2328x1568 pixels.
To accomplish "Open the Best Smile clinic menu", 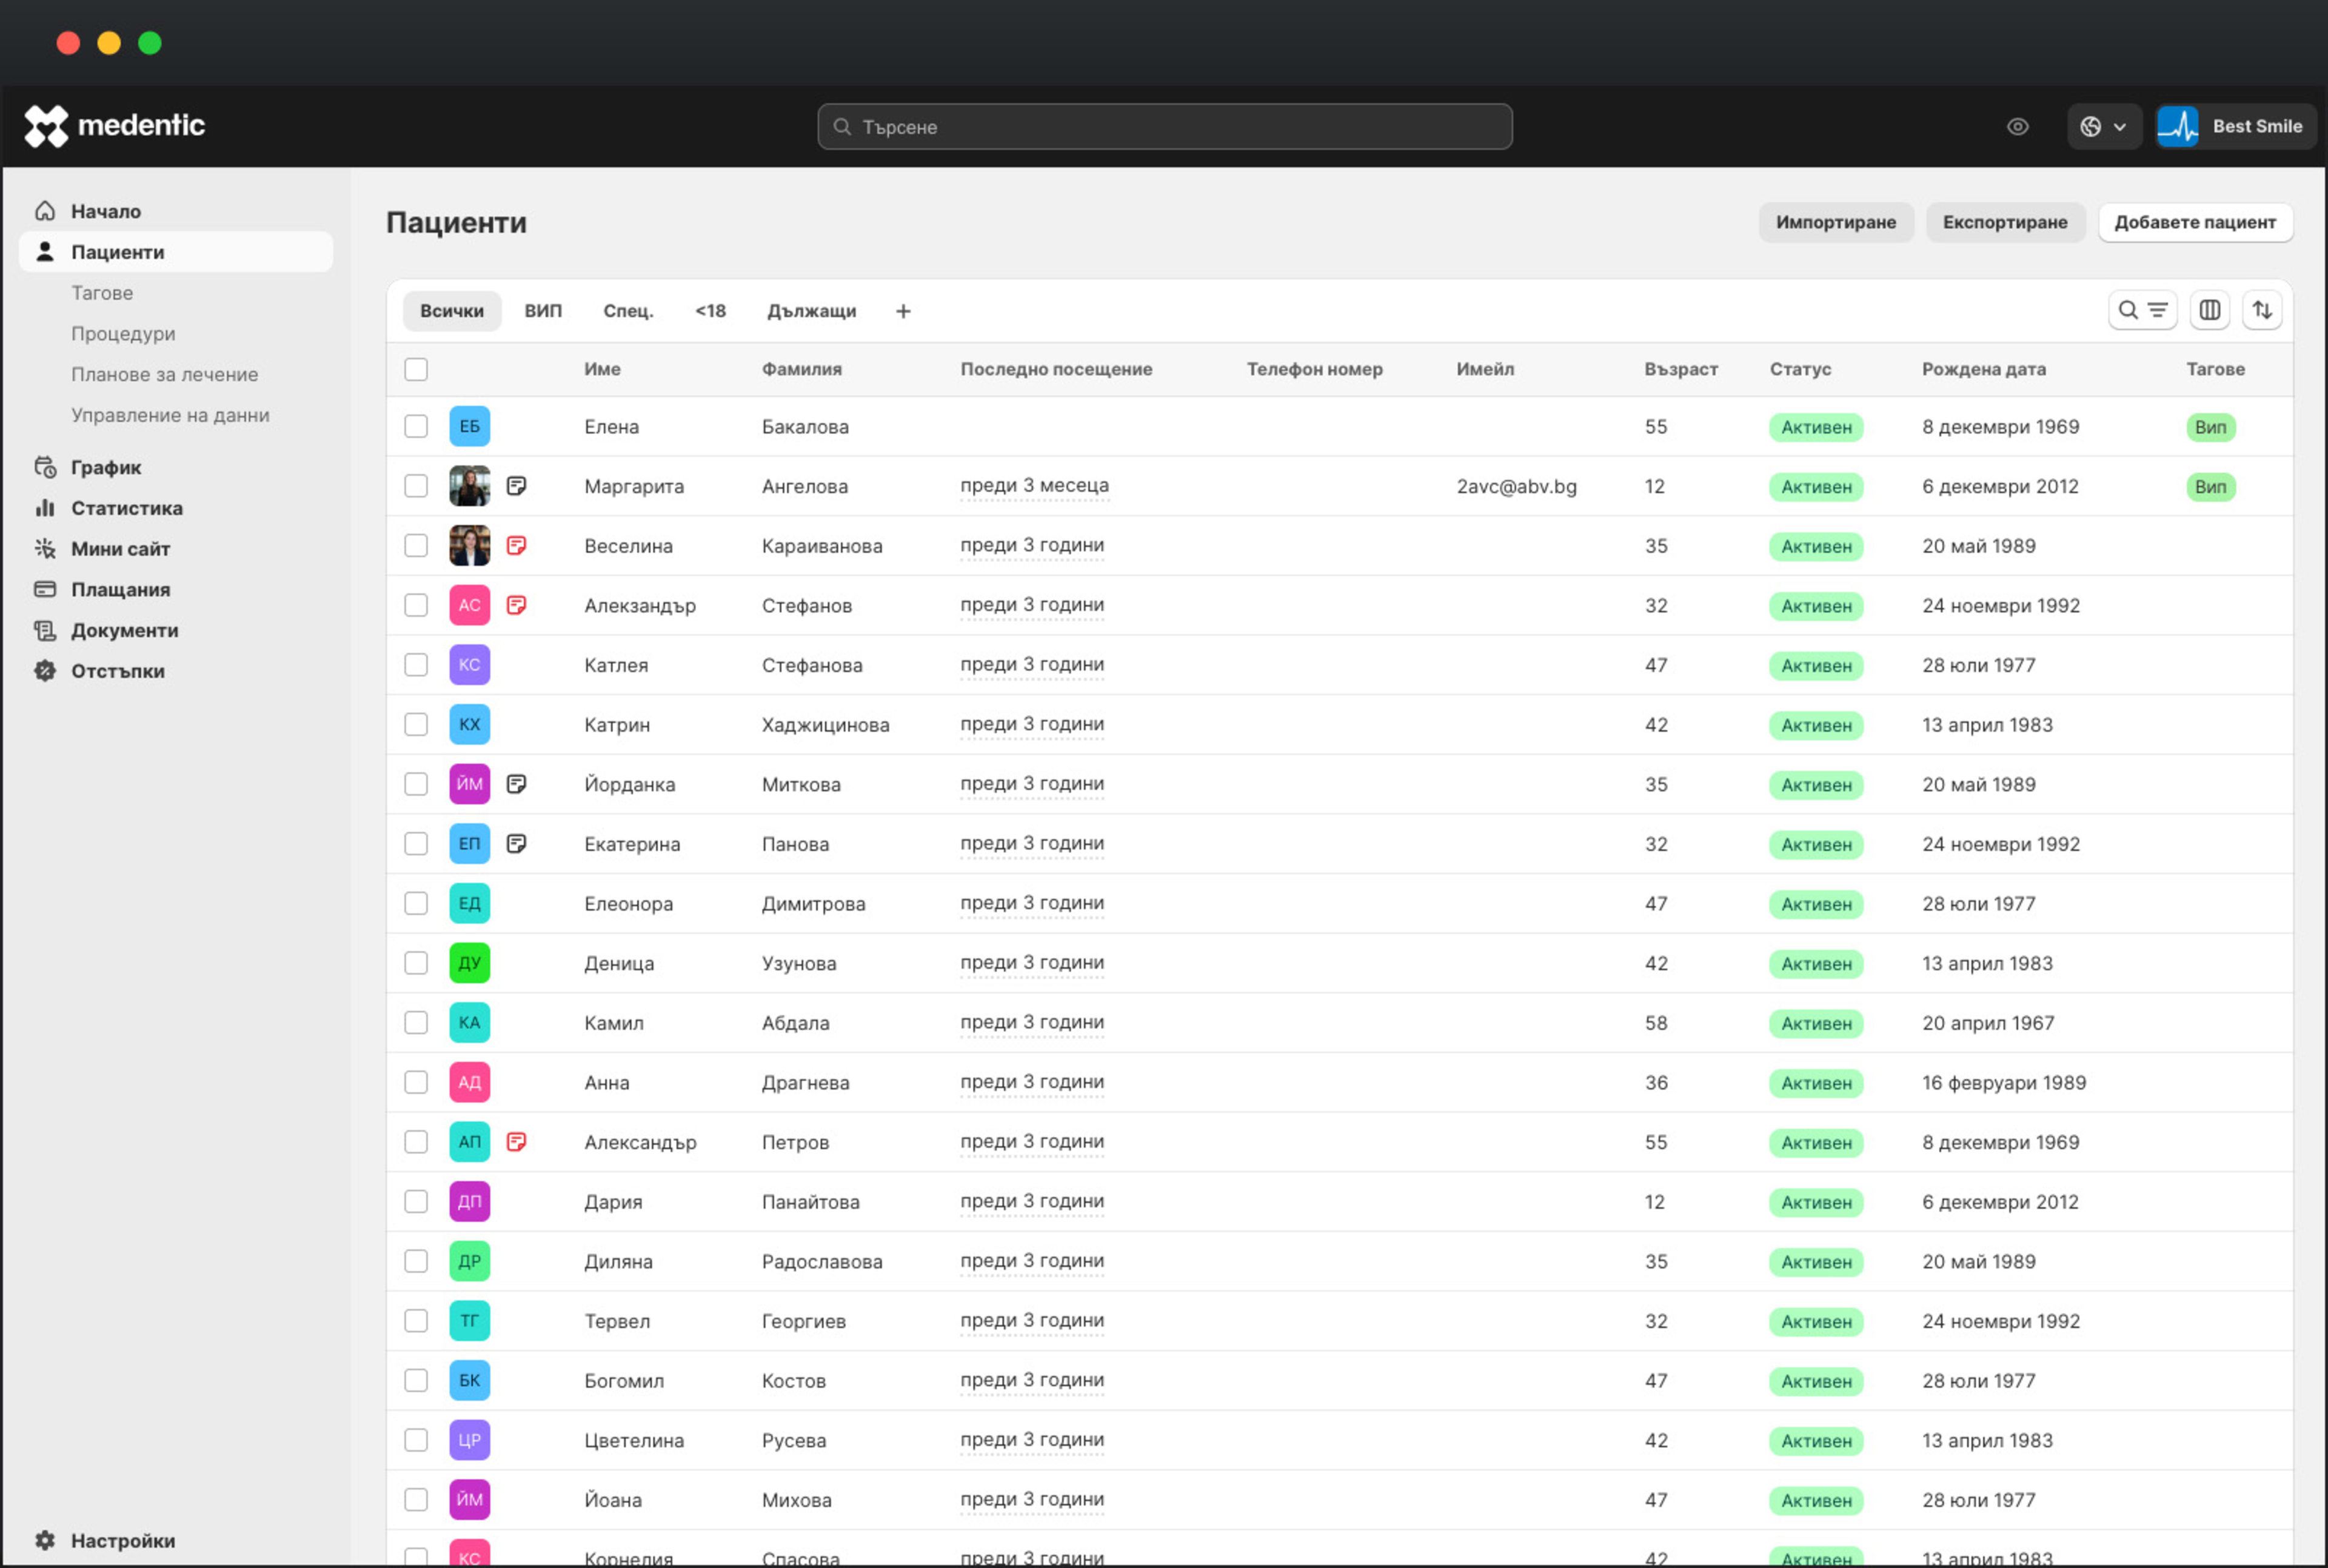I will click(2235, 127).
